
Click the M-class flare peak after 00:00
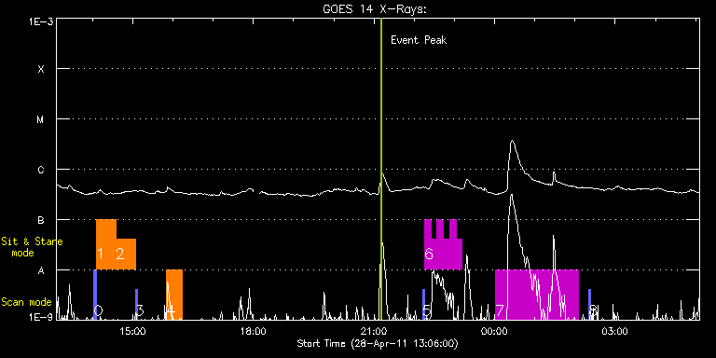[512, 141]
